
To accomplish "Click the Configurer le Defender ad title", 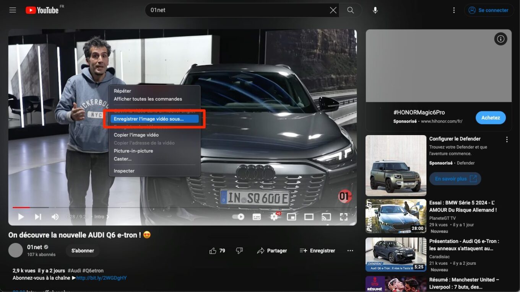I will coord(455,139).
